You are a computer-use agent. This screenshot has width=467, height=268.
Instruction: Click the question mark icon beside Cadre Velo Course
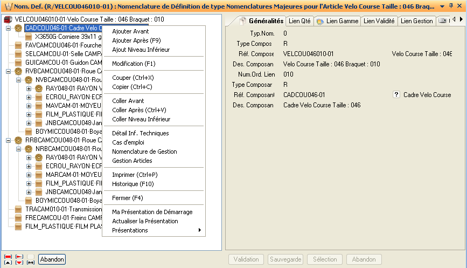pyautogui.click(x=396, y=95)
